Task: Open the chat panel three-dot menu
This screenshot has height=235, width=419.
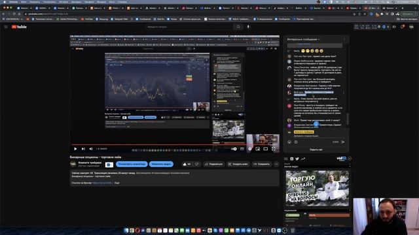Action: (344, 39)
